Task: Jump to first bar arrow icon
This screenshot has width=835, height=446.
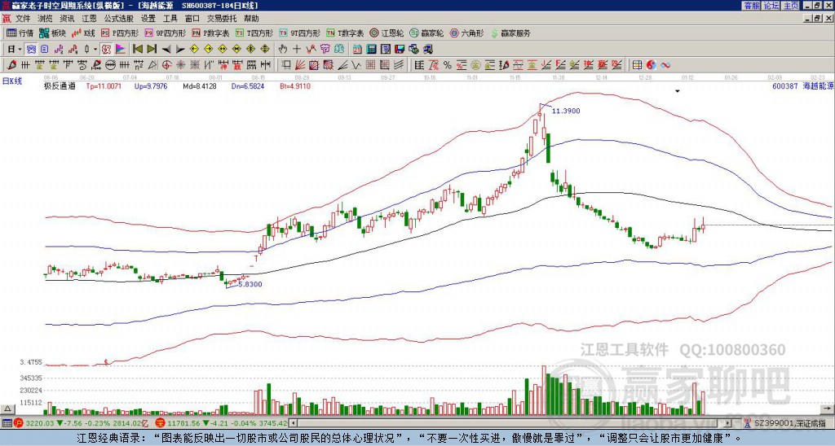Action: tap(137, 49)
